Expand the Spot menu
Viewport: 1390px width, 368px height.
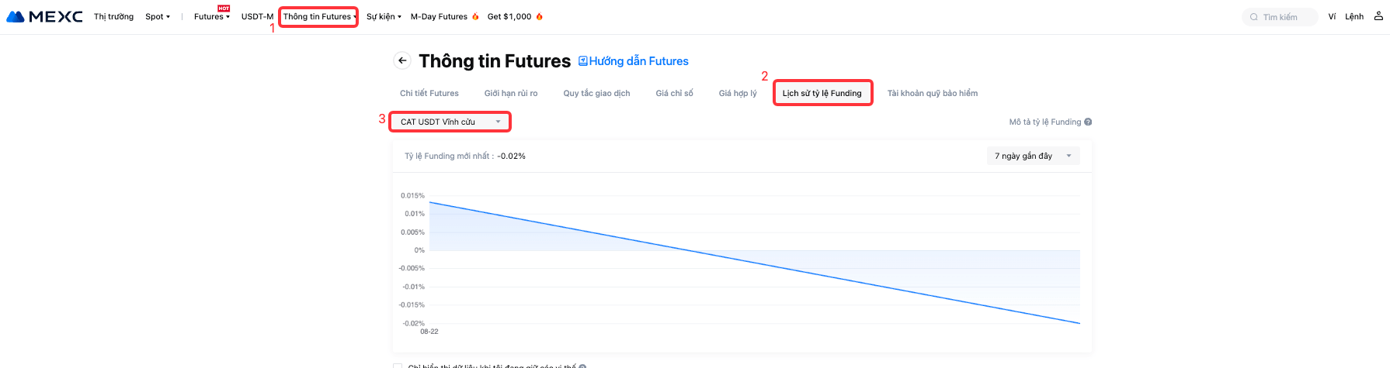[157, 16]
